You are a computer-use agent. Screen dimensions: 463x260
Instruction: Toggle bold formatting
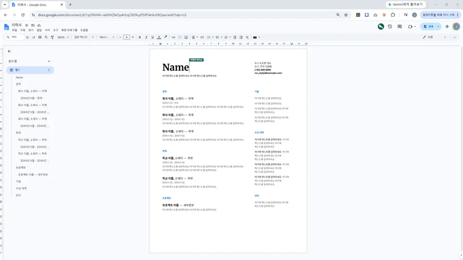140,37
